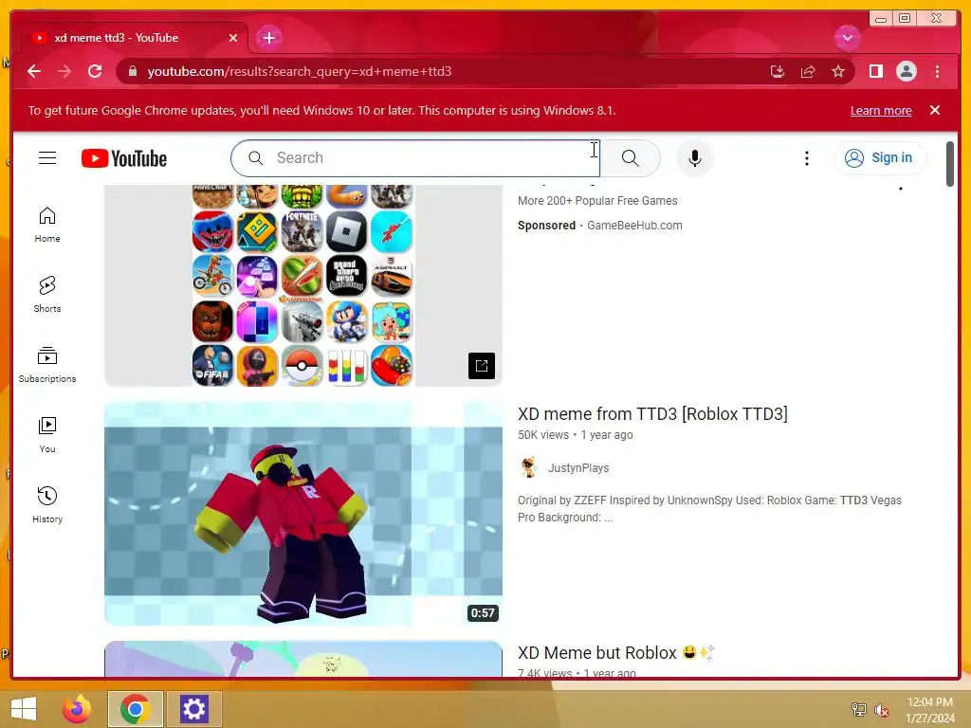This screenshot has height=728, width=971.
Task: Click 'More 200+ Popular Free Games' text
Action: (597, 201)
